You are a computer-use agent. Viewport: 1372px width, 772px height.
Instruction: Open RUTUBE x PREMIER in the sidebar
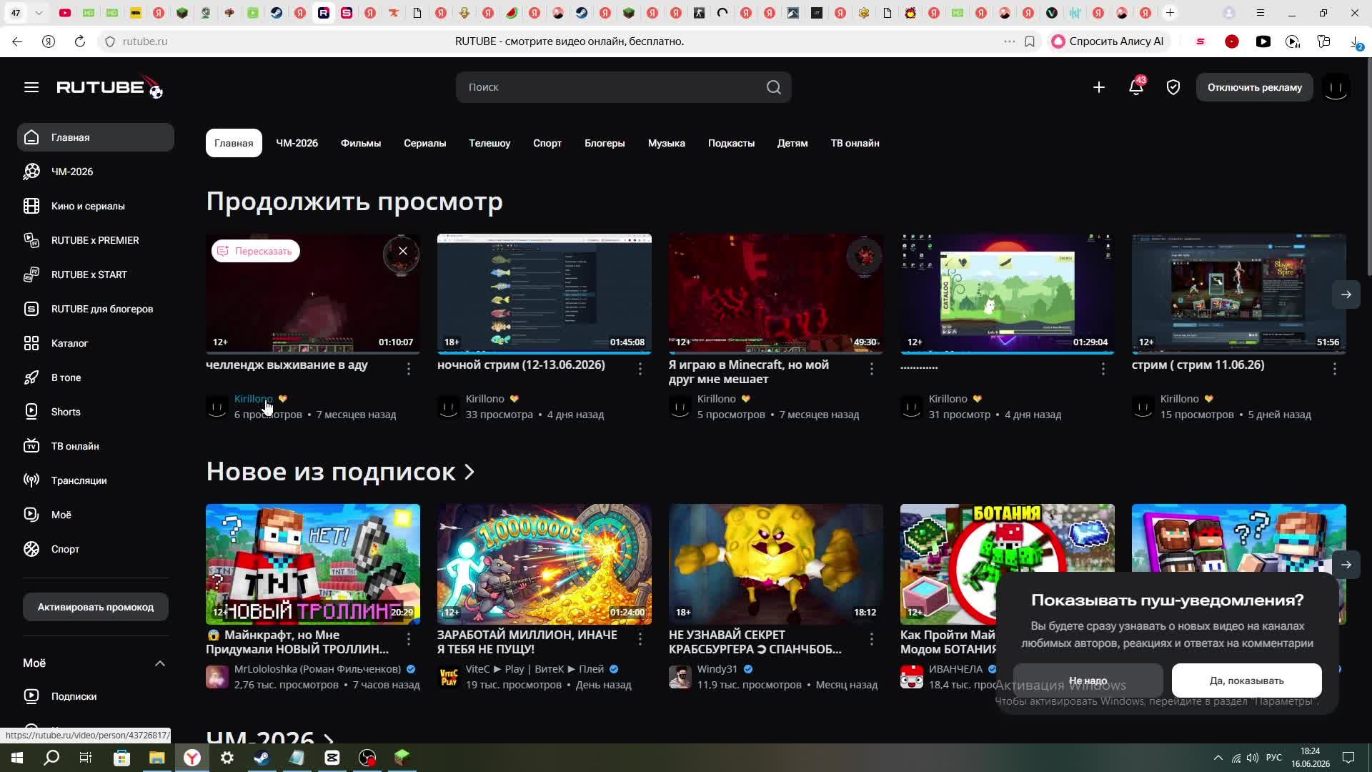click(x=96, y=240)
